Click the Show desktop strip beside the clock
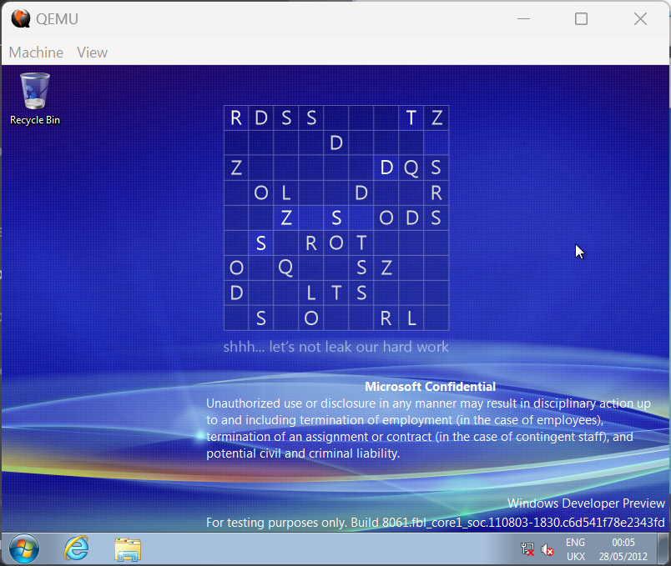Image resolution: width=671 pixels, height=566 pixels. (663, 549)
